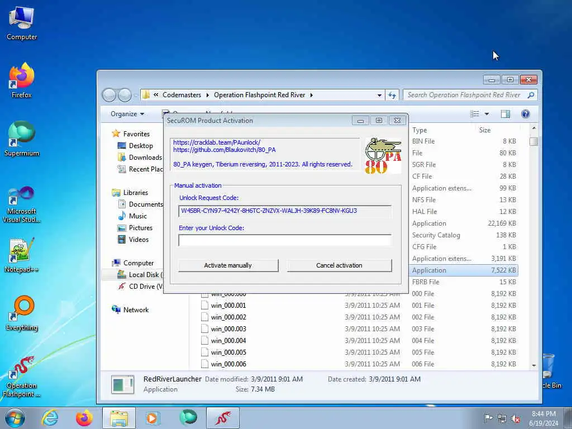Open Internet Explorer from the taskbar
The image size is (572, 429).
50,418
